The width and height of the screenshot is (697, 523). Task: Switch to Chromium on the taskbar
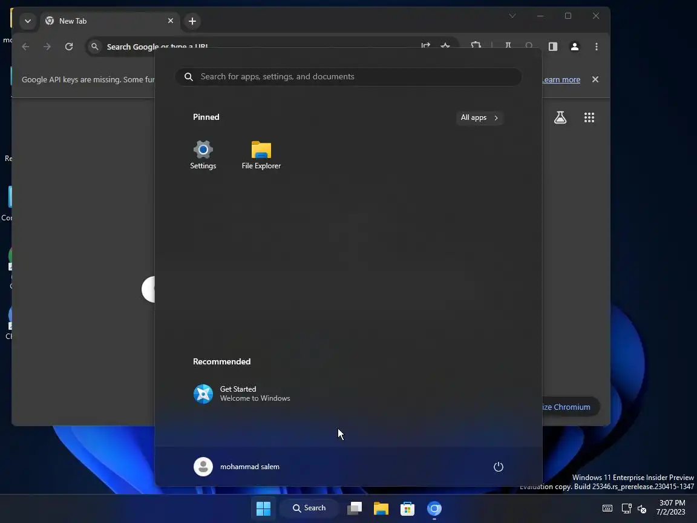pos(434,508)
